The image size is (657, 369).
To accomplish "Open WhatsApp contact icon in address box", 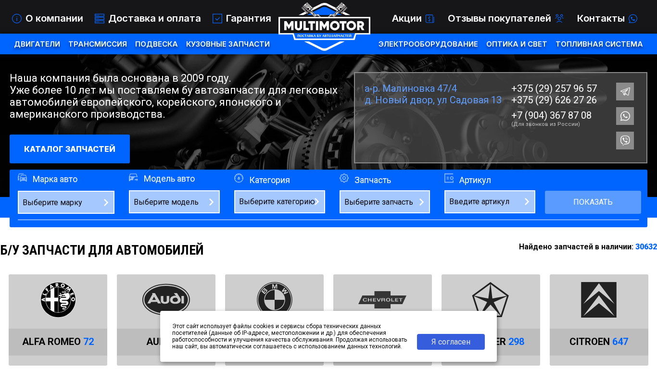I will 625,116.
